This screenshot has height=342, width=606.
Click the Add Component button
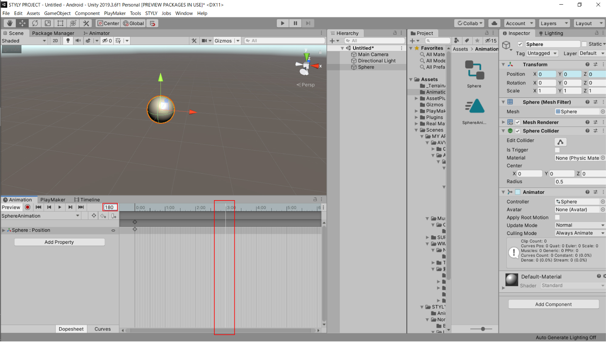click(x=553, y=304)
